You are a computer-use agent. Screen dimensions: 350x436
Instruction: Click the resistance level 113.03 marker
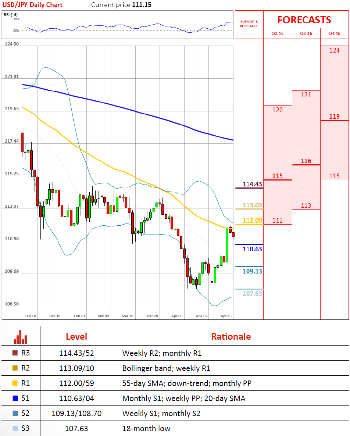(x=252, y=205)
